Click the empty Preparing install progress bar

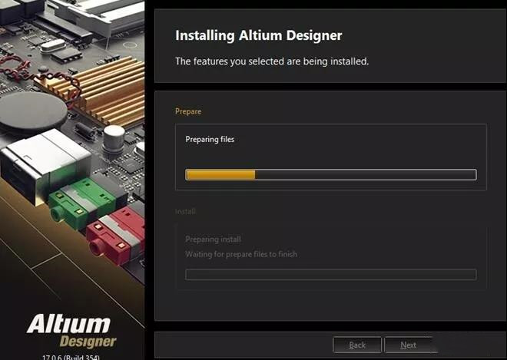[x=331, y=275]
